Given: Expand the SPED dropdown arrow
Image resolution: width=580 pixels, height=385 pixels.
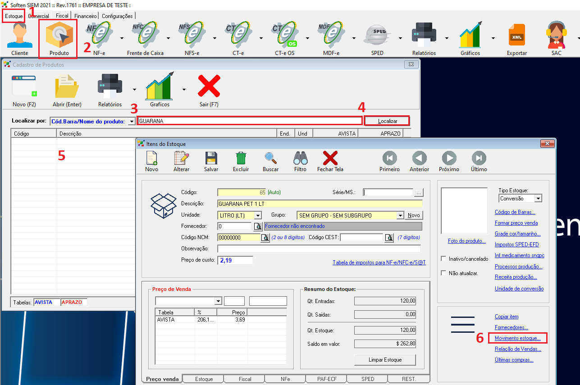Looking at the screenshot, I should click(x=400, y=38).
